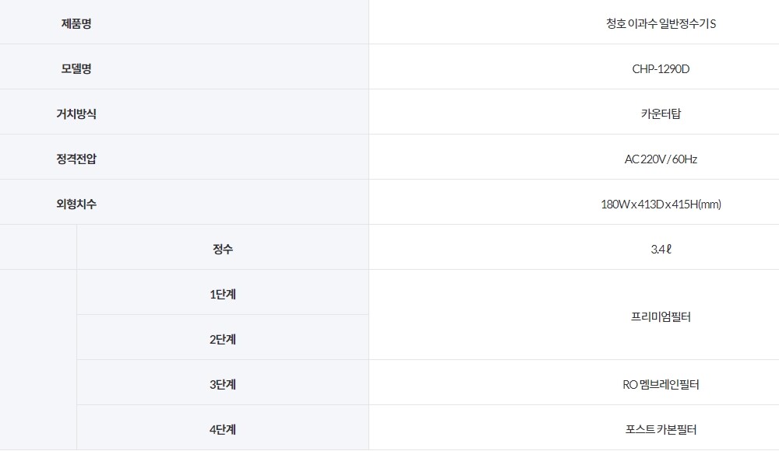Click the 2단계 filter stage label

point(223,340)
